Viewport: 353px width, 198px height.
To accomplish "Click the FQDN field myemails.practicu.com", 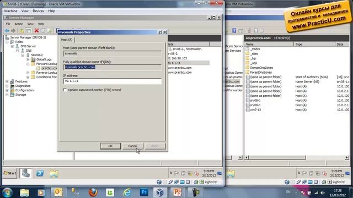I will (x=113, y=67).
